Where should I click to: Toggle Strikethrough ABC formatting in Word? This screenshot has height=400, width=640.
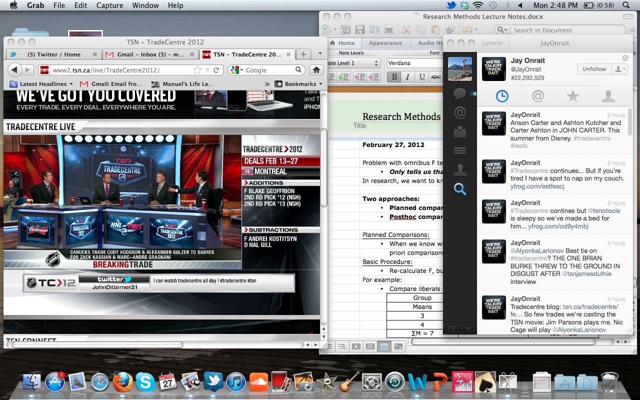tap(436, 76)
